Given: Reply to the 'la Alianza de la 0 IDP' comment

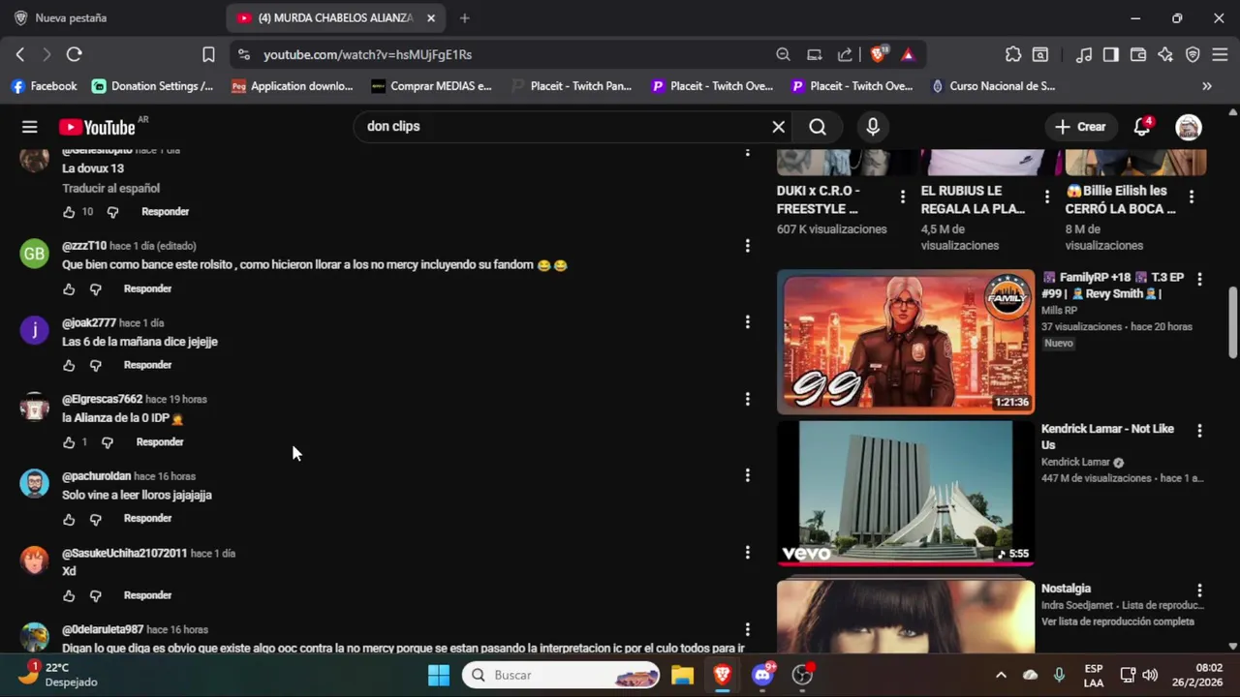Looking at the screenshot, I should point(160,442).
